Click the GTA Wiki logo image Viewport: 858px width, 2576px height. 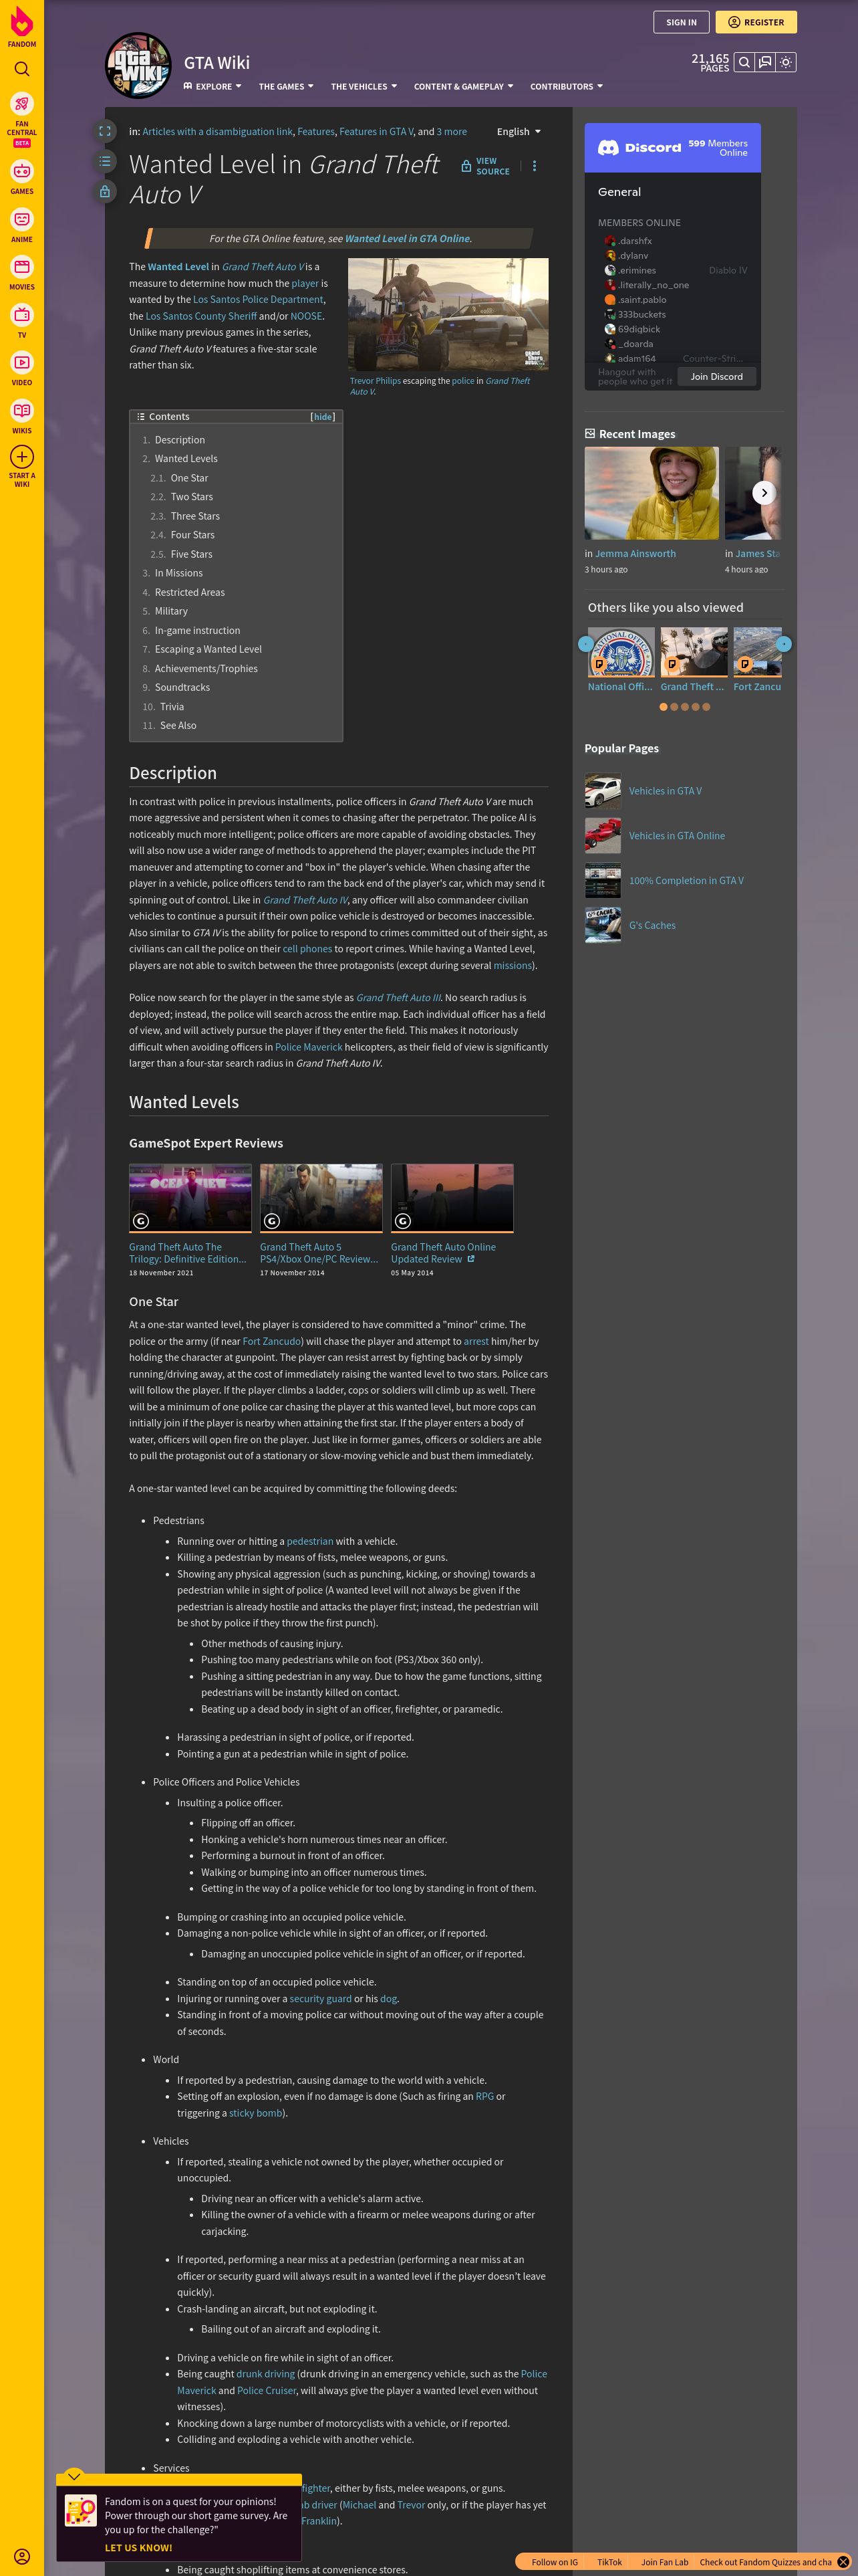139,66
